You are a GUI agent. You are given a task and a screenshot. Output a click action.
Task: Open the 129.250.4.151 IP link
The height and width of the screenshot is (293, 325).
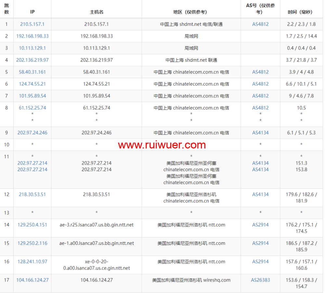(x=32, y=225)
